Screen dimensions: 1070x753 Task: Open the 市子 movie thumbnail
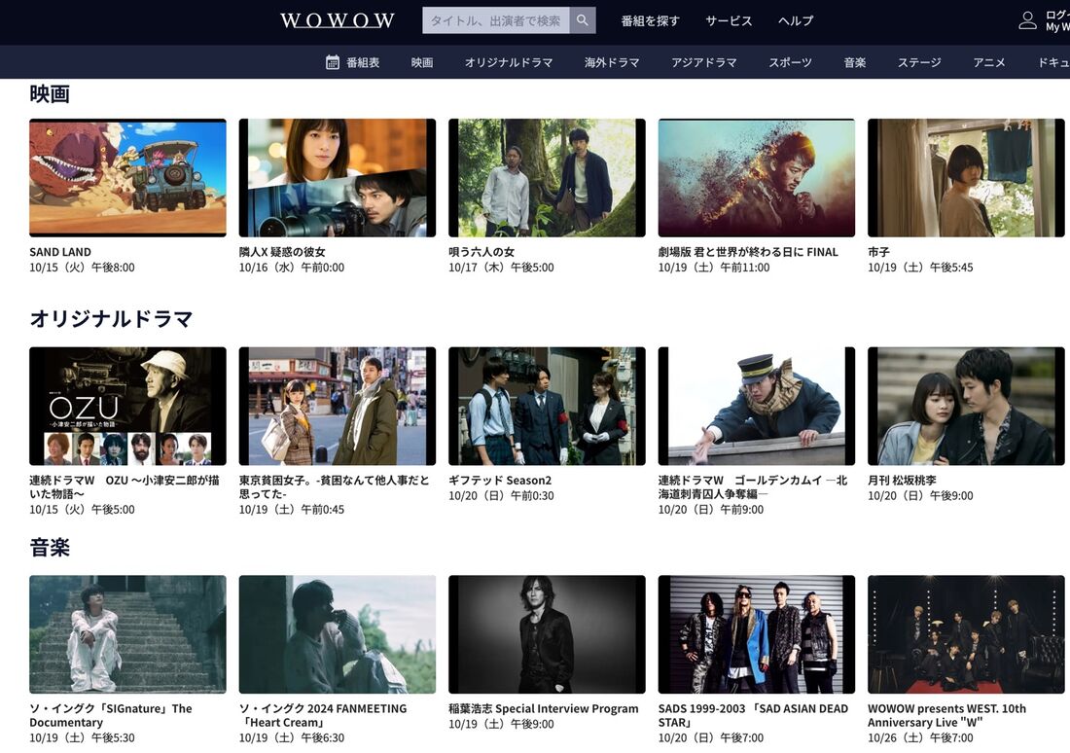966,177
